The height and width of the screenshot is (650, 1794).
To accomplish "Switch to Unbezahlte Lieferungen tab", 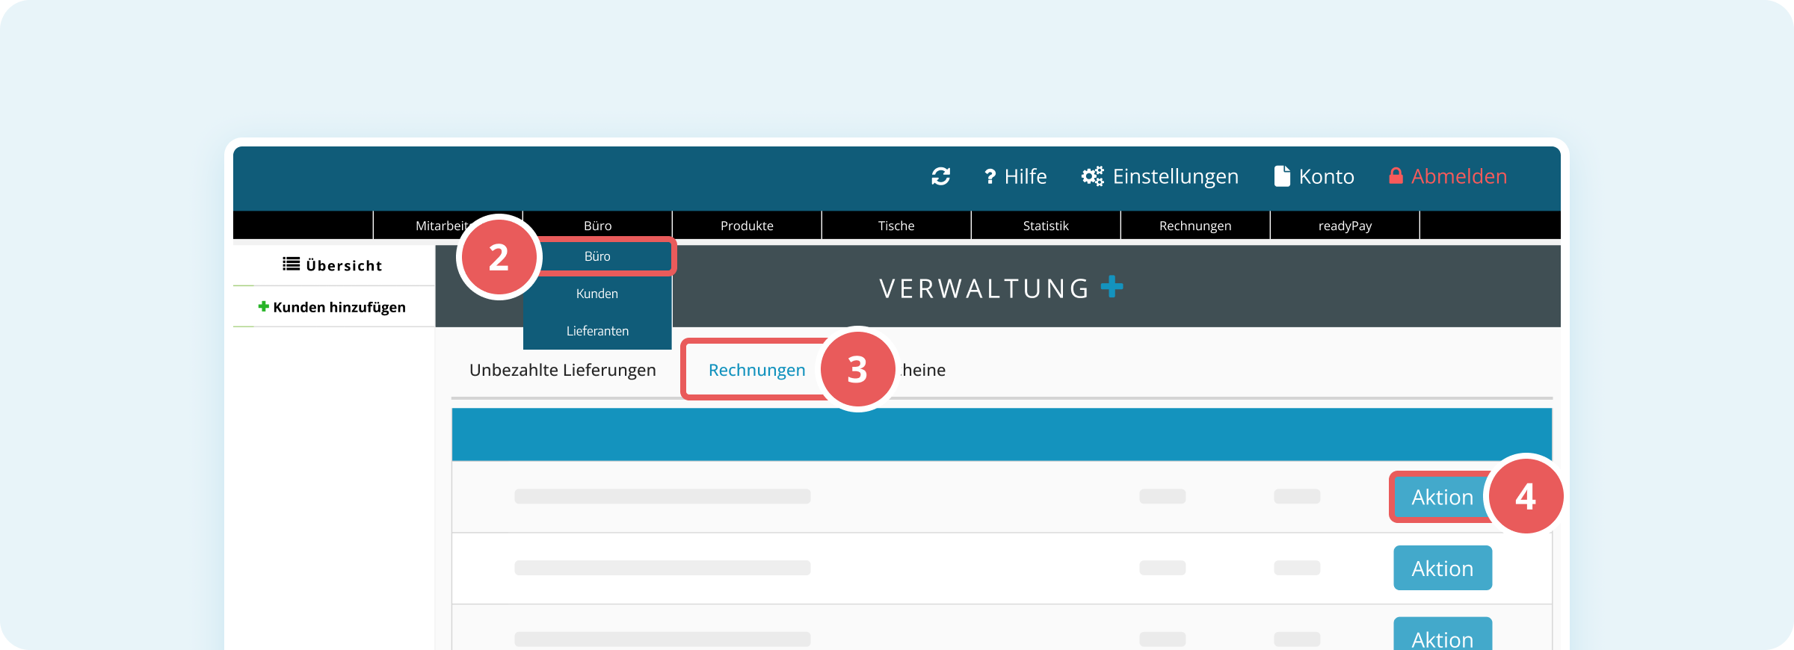I will (x=563, y=370).
